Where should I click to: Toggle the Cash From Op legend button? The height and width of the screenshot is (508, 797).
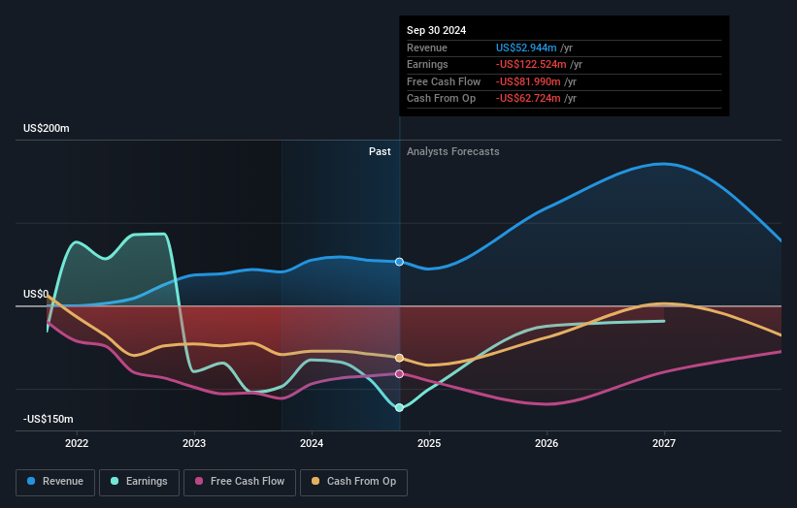click(x=353, y=482)
